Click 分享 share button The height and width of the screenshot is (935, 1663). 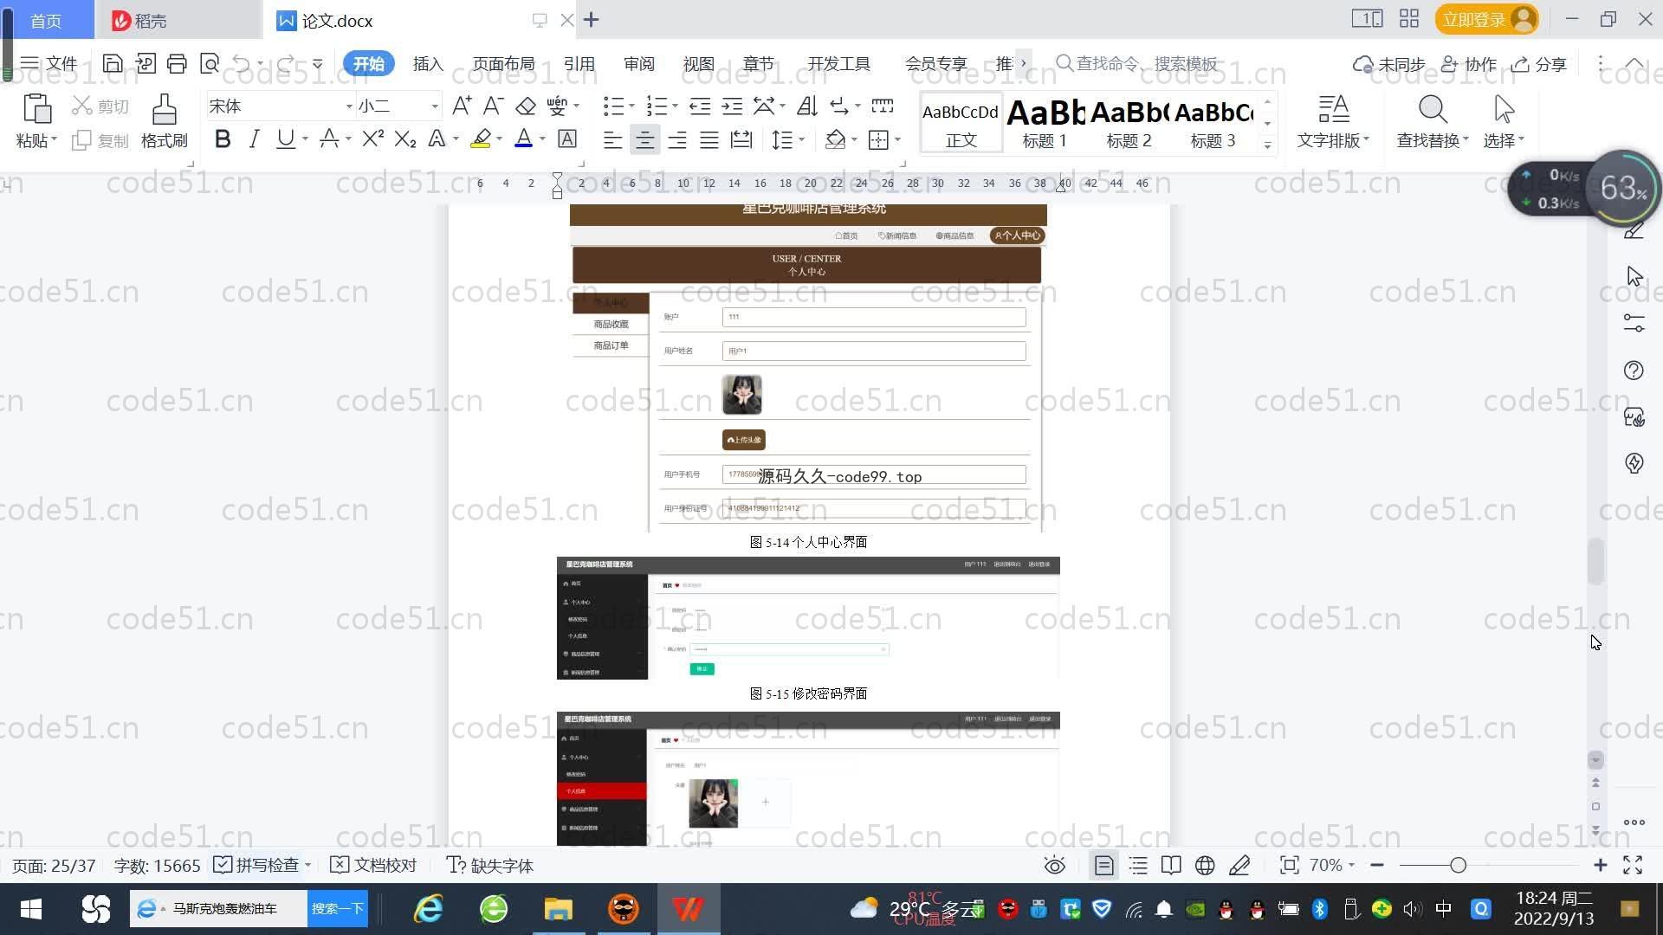(1539, 63)
